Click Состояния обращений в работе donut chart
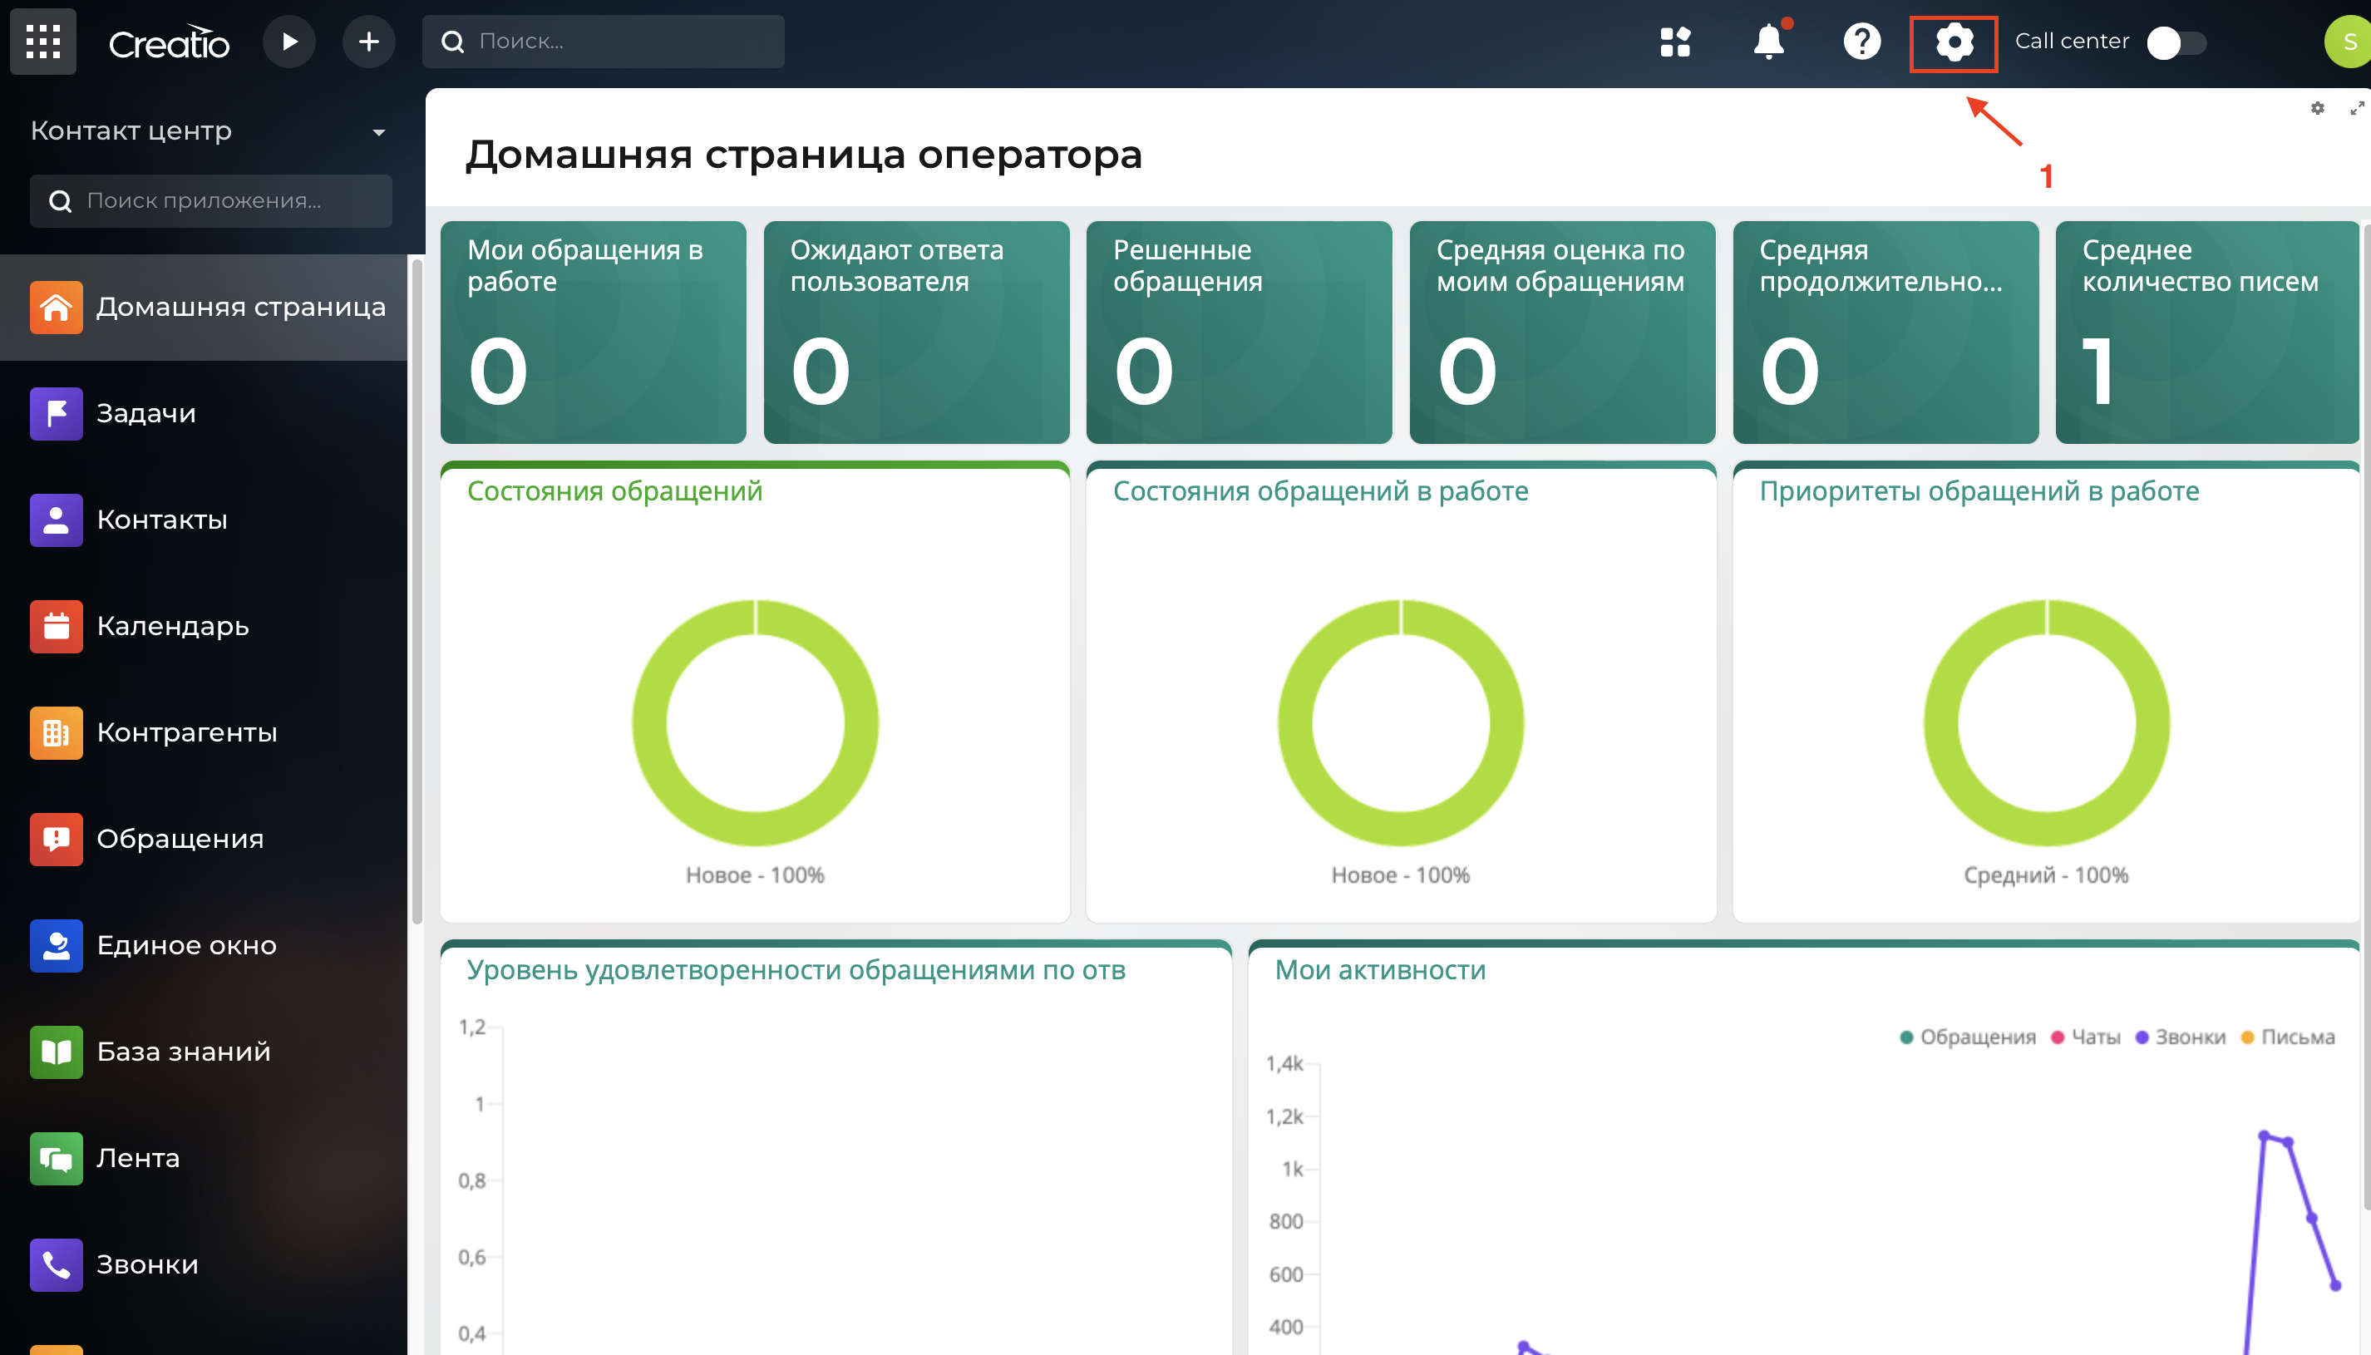This screenshot has height=1355, width=2371. (1401, 723)
